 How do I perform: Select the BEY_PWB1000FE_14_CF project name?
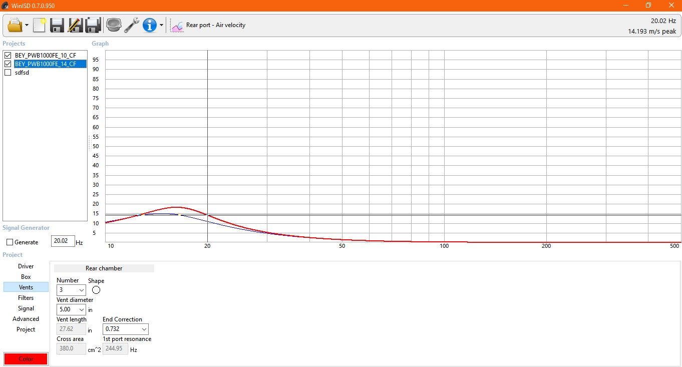pyautogui.click(x=46, y=64)
